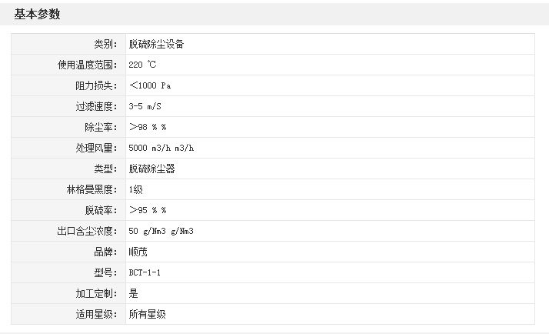Screen dimensions: 549x334
Task: Click the 50 g/Nm3 outlet dust value
Action: [161, 231]
